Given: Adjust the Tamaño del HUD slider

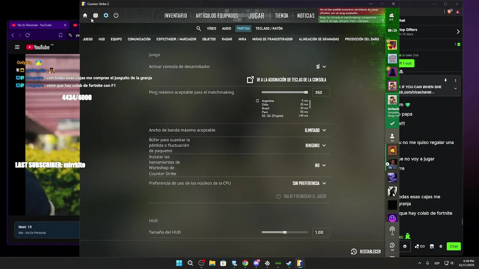Looking at the screenshot, I should pyautogui.click(x=284, y=232).
